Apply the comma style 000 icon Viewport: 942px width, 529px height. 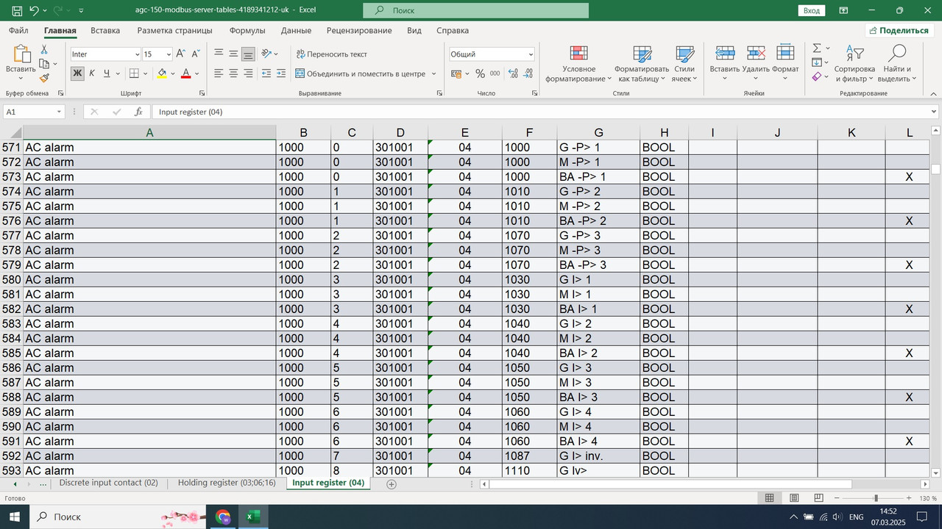495,73
